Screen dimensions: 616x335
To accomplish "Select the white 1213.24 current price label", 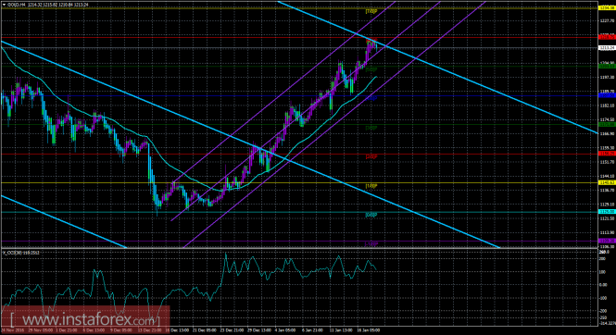I will [607, 48].
